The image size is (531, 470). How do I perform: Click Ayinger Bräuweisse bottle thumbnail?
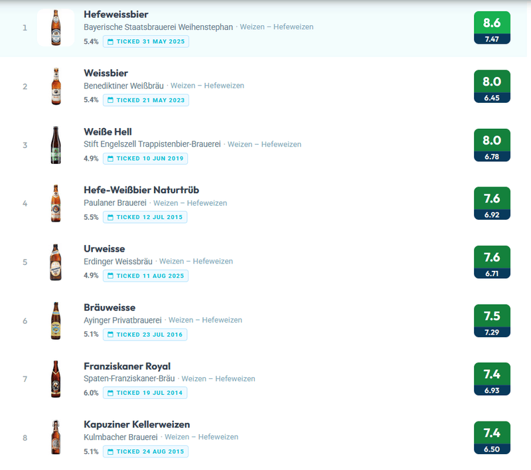click(56, 321)
